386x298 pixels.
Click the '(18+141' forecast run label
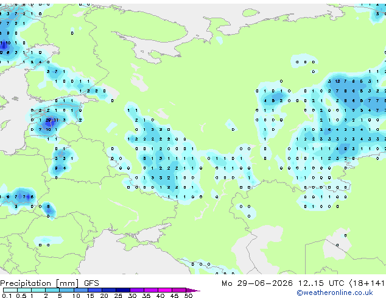point(367,283)
